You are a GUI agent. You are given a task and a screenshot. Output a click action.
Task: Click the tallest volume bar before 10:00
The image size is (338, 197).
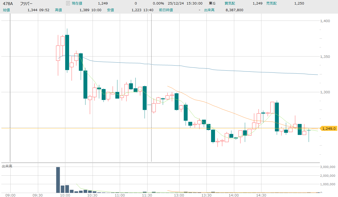[58, 179]
